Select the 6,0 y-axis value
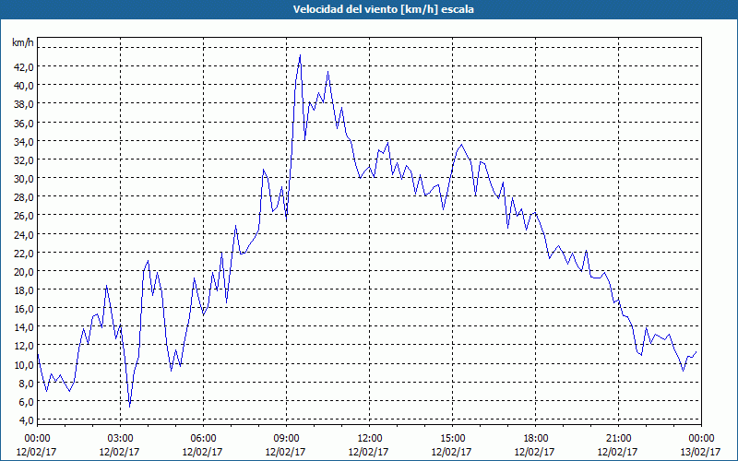Viewport: 738px width, 461px height. tap(26, 402)
